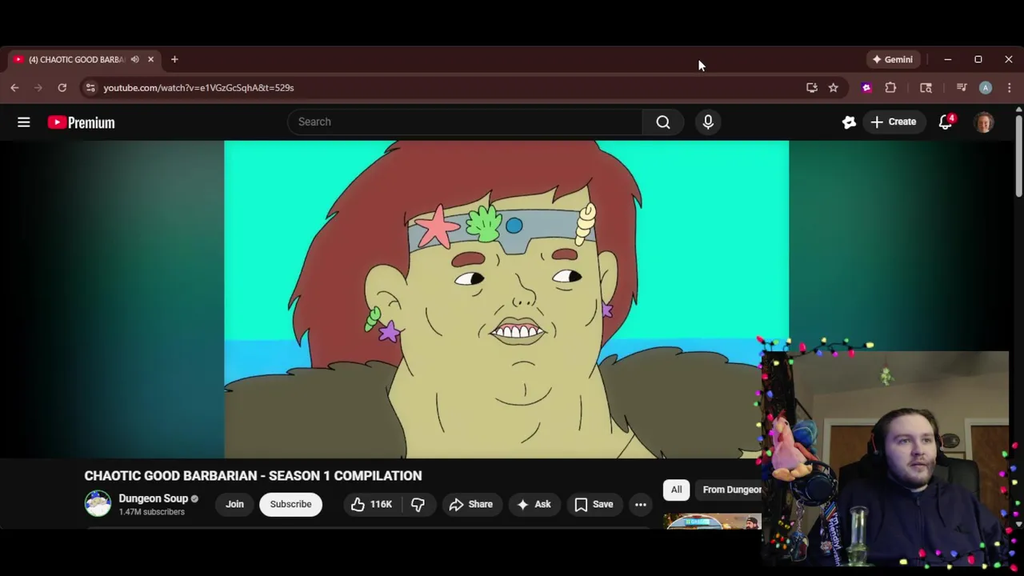Viewport: 1024px width, 576px height.
Task: Save the video to a playlist
Action: [x=594, y=504]
